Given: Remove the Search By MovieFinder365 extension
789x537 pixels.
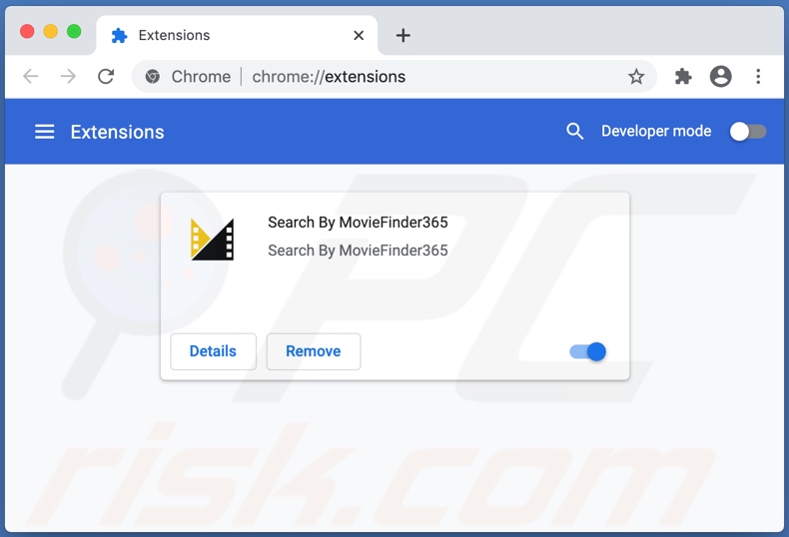Looking at the screenshot, I should pos(313,351).
